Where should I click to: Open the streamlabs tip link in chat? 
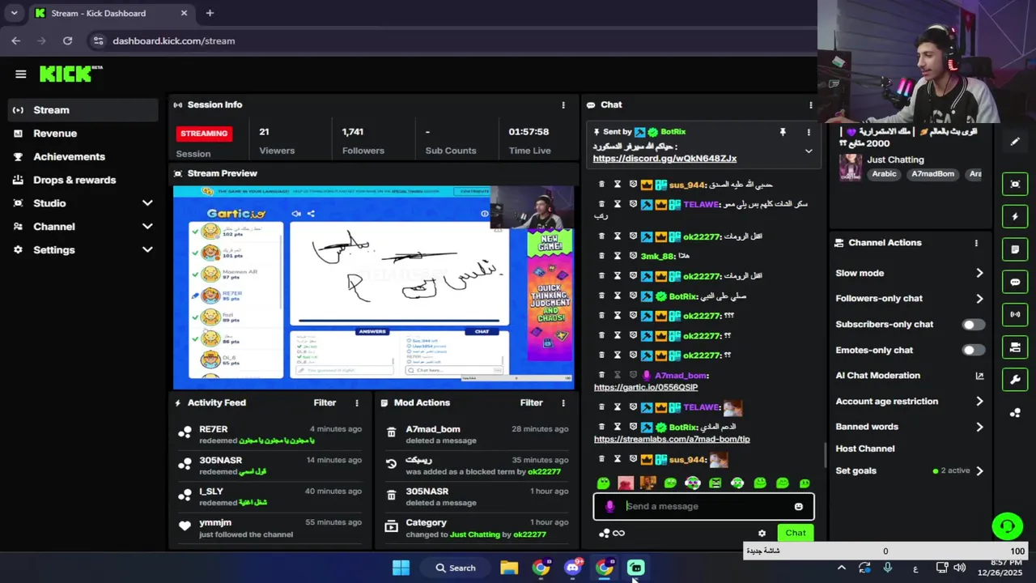coord(672,439)
